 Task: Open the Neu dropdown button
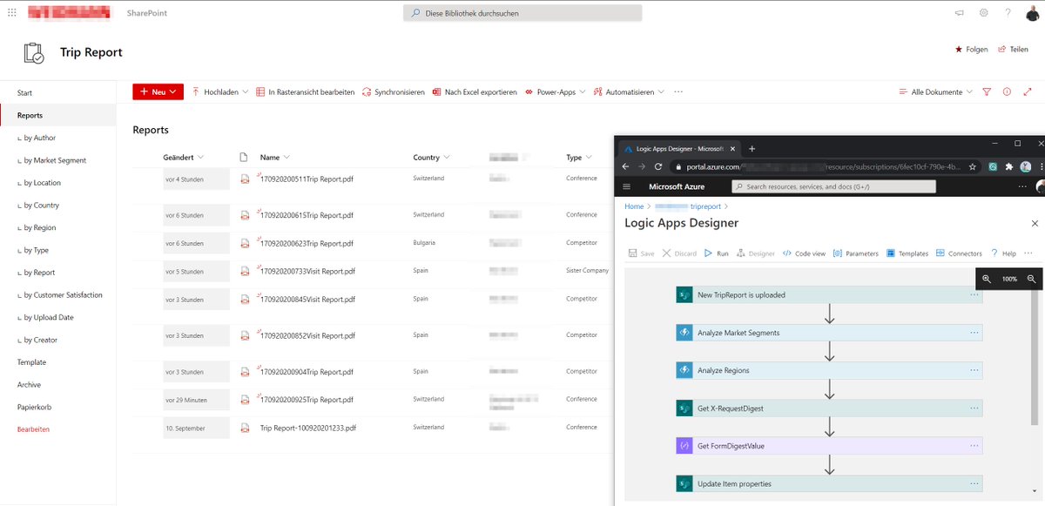(x=158, y=91)
